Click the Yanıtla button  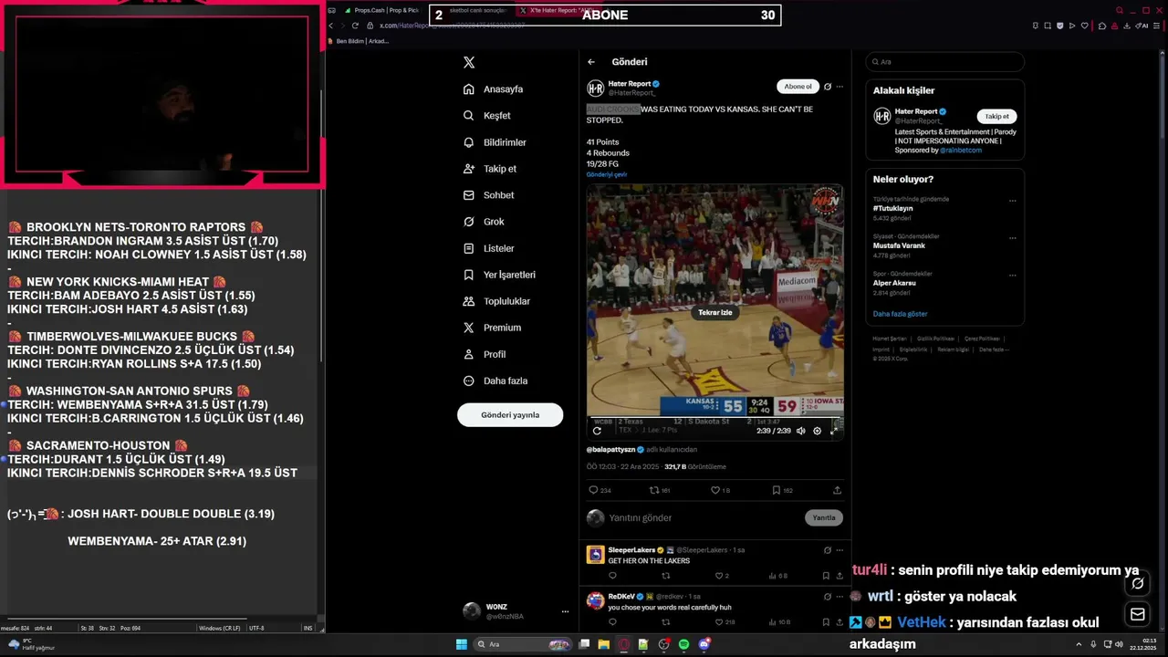pyautogui.click(x=824, y=517)
